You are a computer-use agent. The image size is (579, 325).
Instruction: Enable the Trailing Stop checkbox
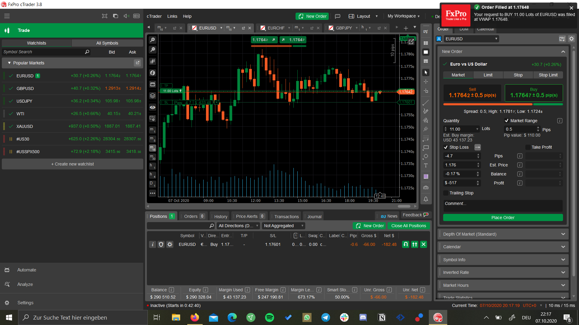(446, 193)
